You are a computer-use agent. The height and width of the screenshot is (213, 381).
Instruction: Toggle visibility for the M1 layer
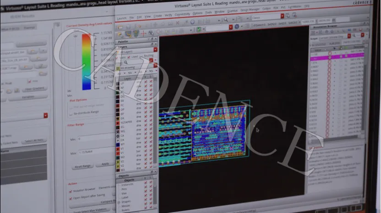pos(146,143)
